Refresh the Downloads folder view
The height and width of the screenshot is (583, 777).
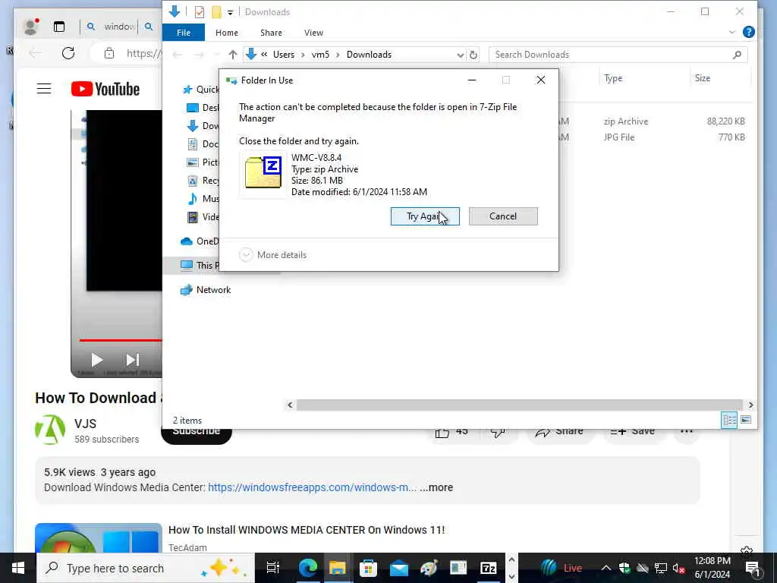pos(473,55)
